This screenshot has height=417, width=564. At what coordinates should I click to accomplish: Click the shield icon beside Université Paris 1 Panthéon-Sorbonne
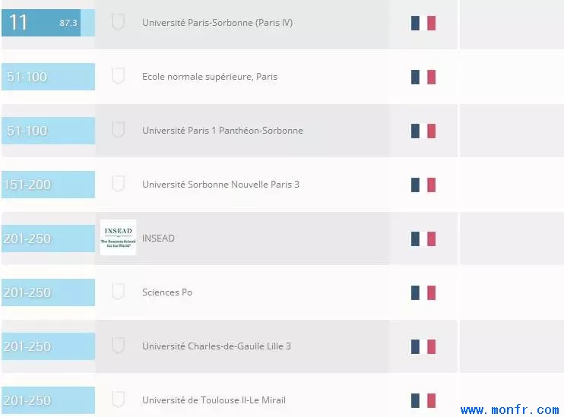[x=118, y=130]
